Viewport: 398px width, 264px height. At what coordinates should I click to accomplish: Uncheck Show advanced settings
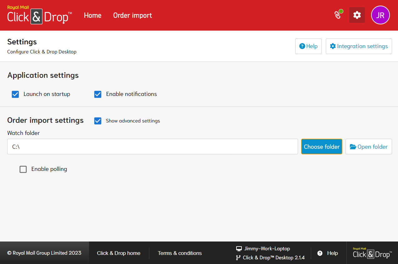click(98, 121)
